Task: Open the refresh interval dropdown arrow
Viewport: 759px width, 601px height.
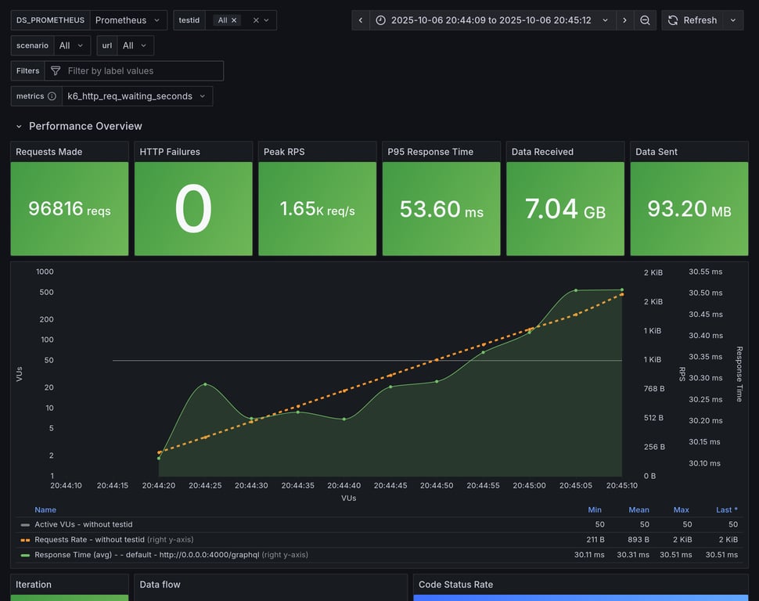Action: (733, 20)
